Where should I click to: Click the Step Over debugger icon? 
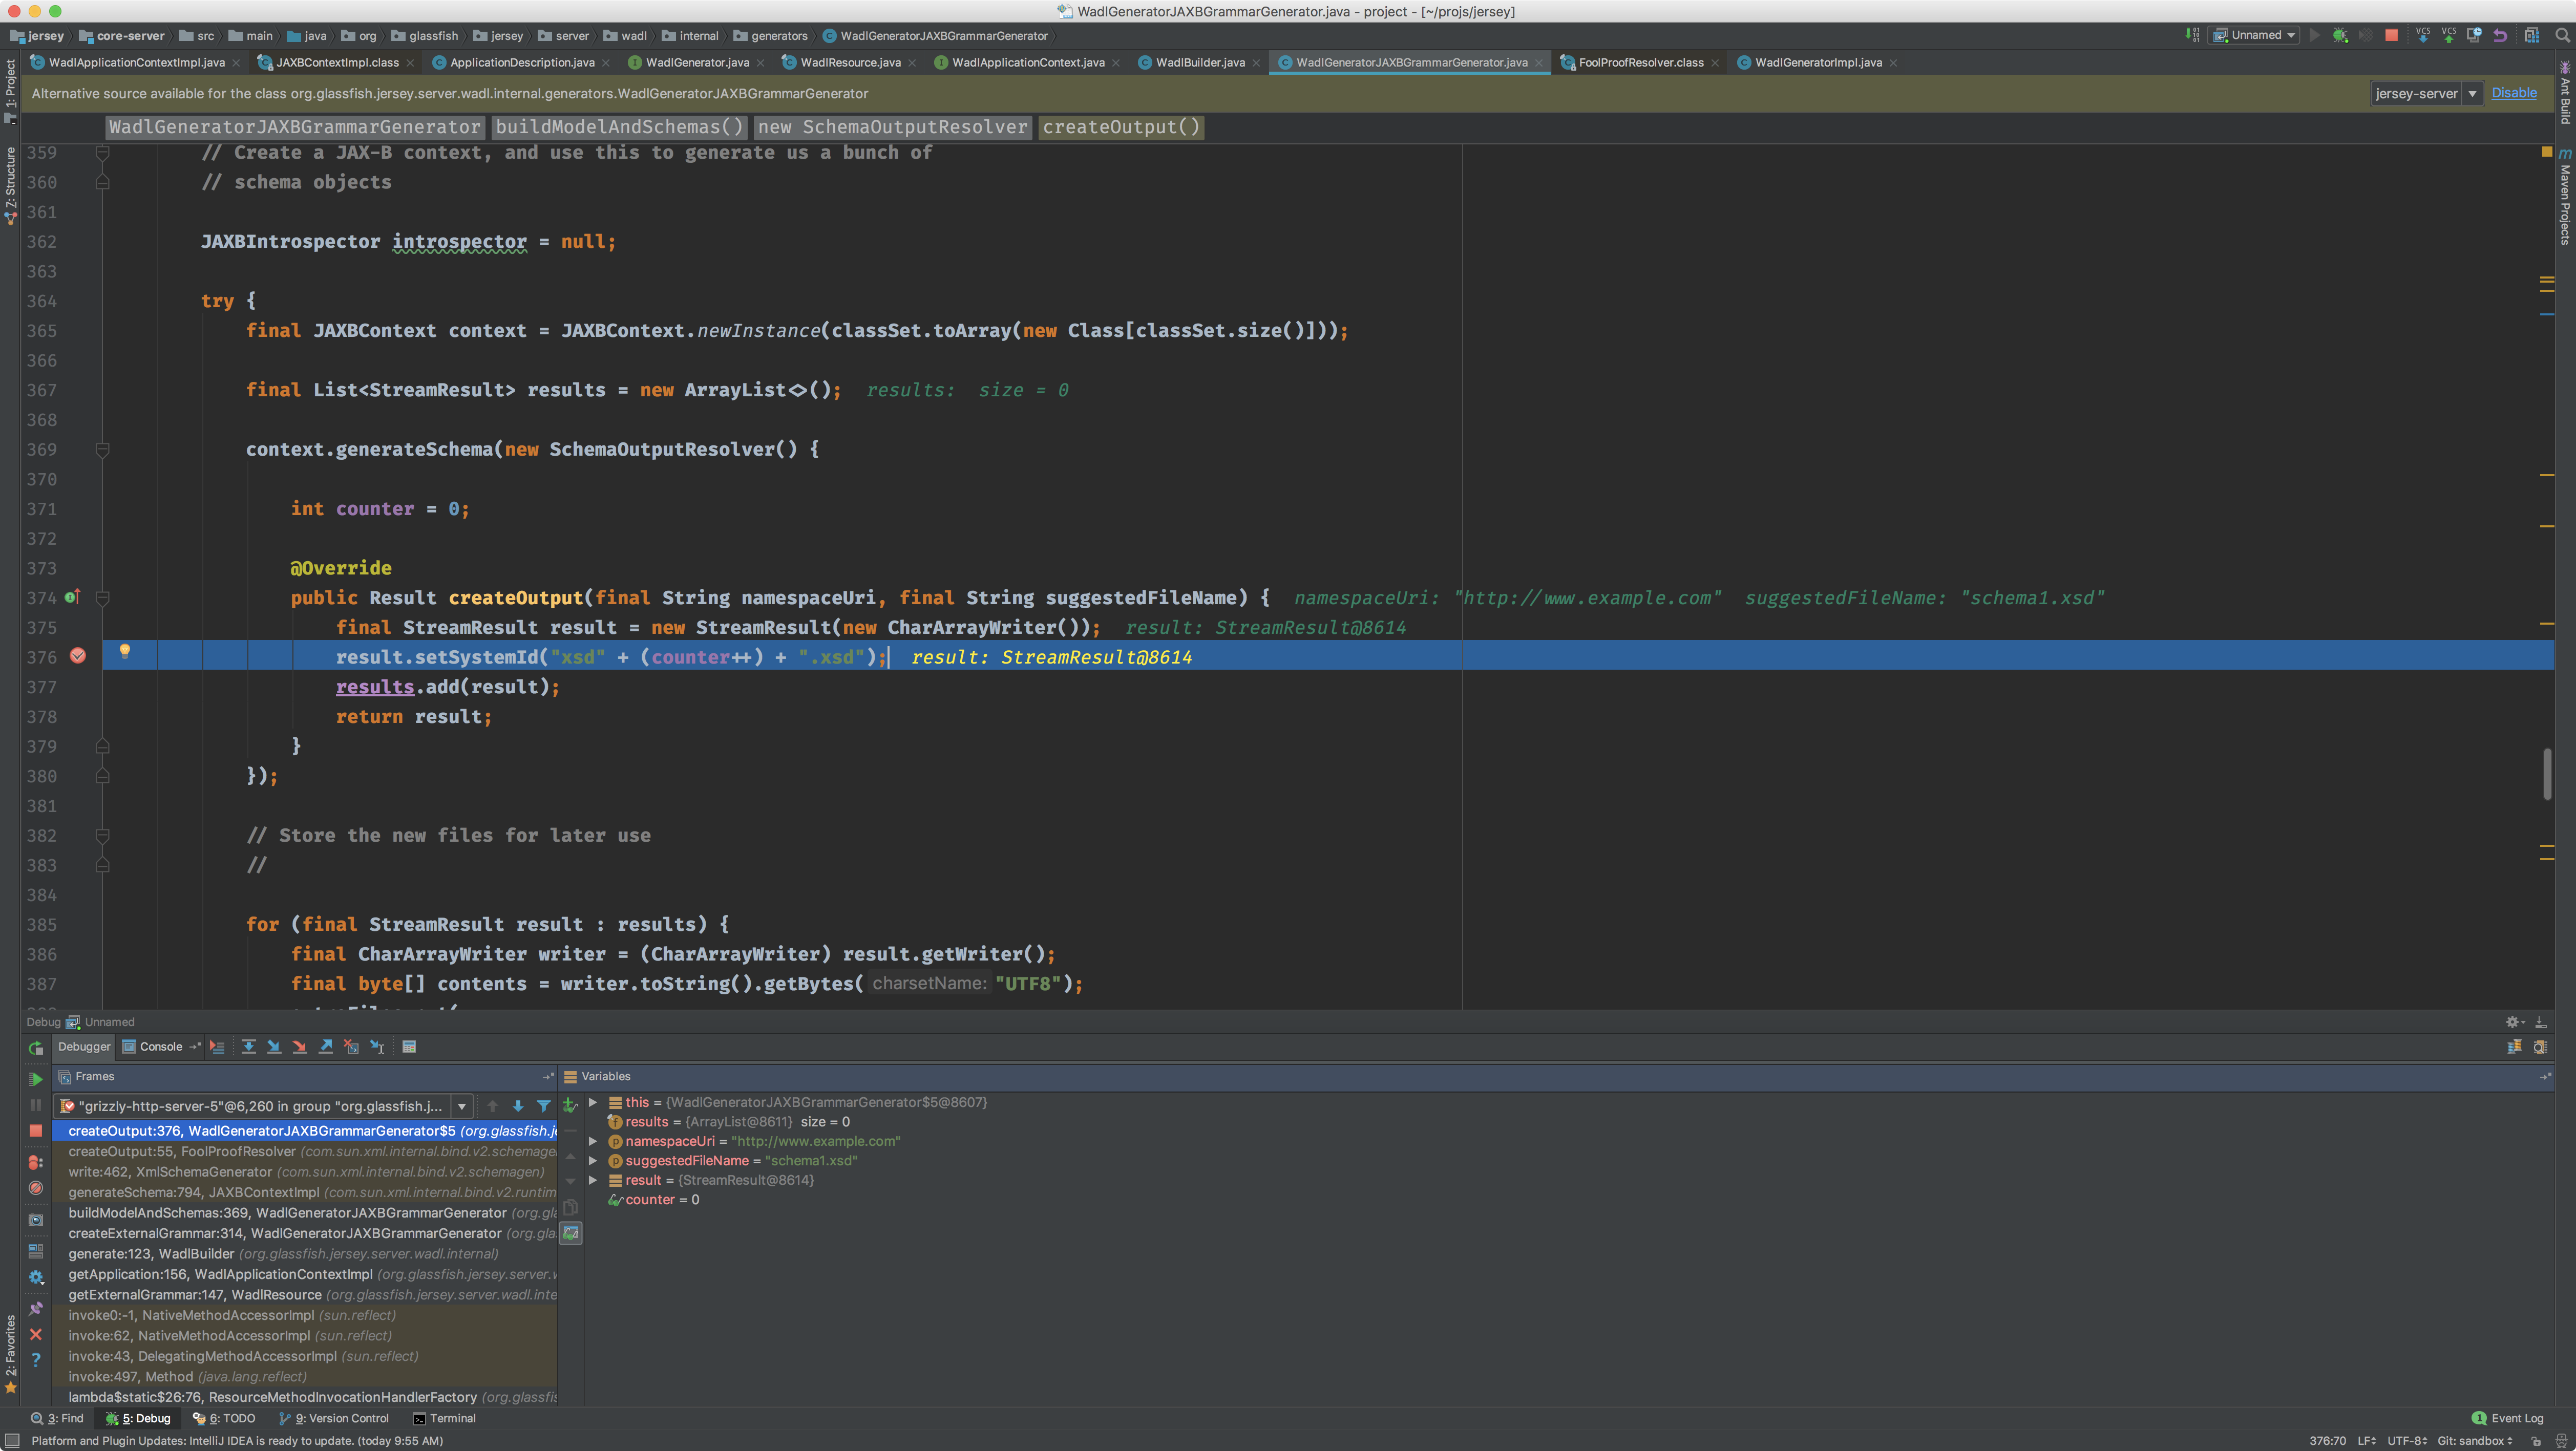click(x=248, y=1047)
